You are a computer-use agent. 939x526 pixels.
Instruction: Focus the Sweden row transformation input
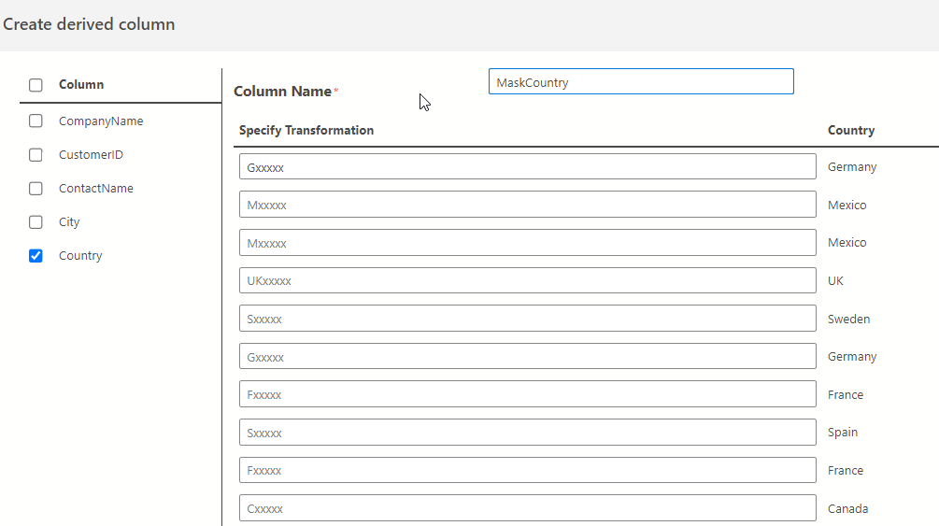[527, 319]
